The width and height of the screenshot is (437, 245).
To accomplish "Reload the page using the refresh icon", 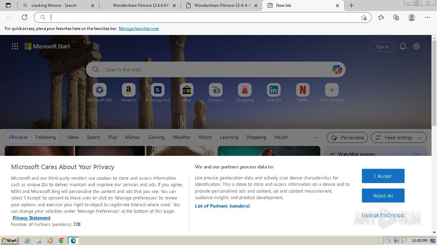I will click(25, 17).
